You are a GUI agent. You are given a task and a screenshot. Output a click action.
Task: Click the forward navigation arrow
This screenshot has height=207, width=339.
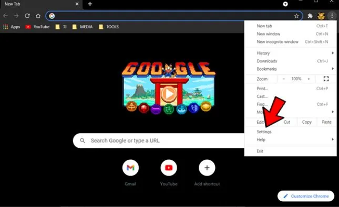16,16
